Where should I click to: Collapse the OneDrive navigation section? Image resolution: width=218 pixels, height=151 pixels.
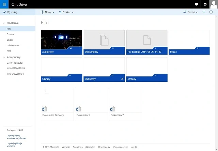(4, 23)
